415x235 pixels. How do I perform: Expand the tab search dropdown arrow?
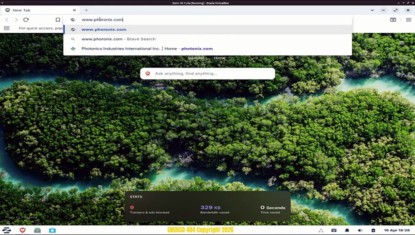[x=372, y=10]
